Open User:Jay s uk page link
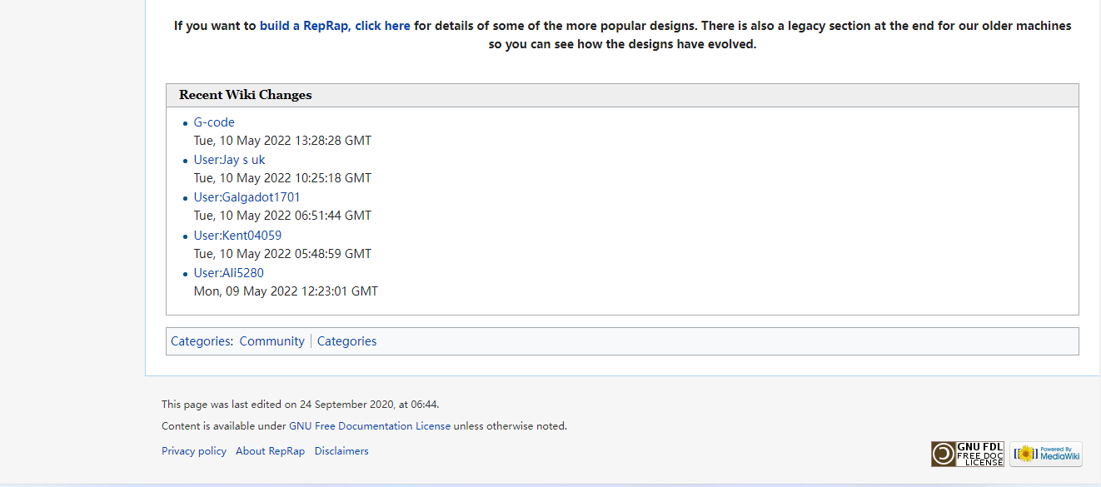The image size is (1101, 487). click(229, 160)
